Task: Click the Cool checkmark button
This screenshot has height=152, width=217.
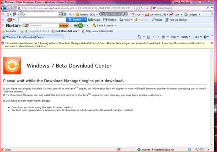Action: click(x=174, y=14)
